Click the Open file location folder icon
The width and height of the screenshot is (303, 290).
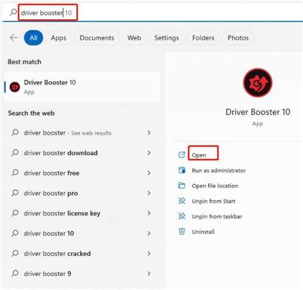(182, 185)
